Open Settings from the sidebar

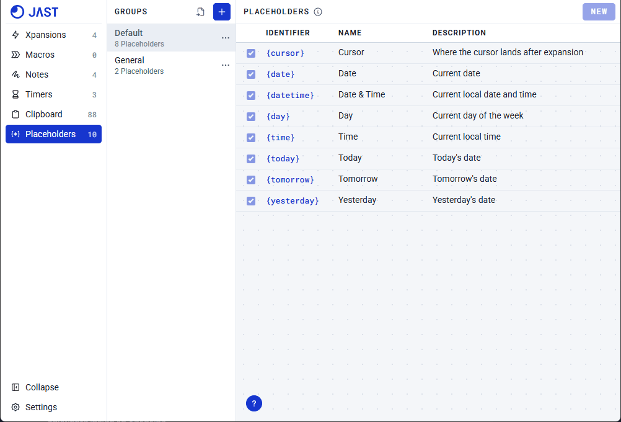click(53, 407)
